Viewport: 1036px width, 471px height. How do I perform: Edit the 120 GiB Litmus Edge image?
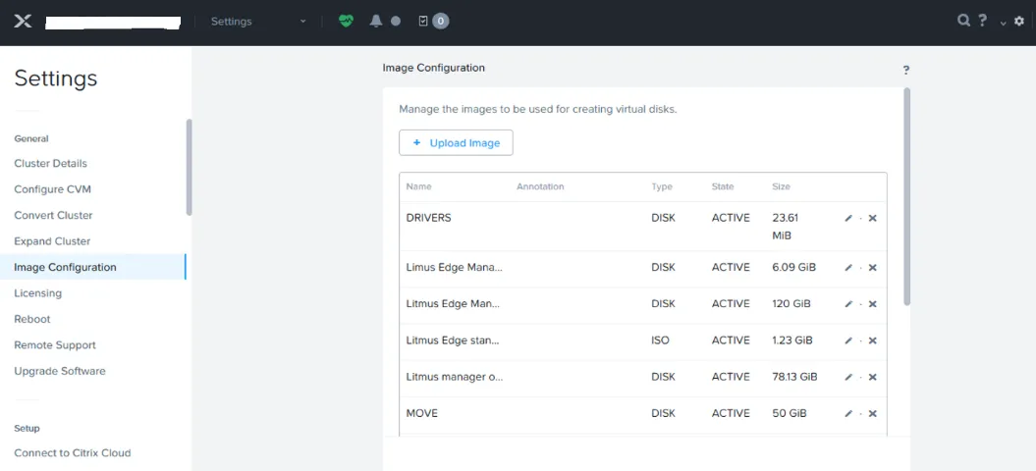tap(848, 304)
